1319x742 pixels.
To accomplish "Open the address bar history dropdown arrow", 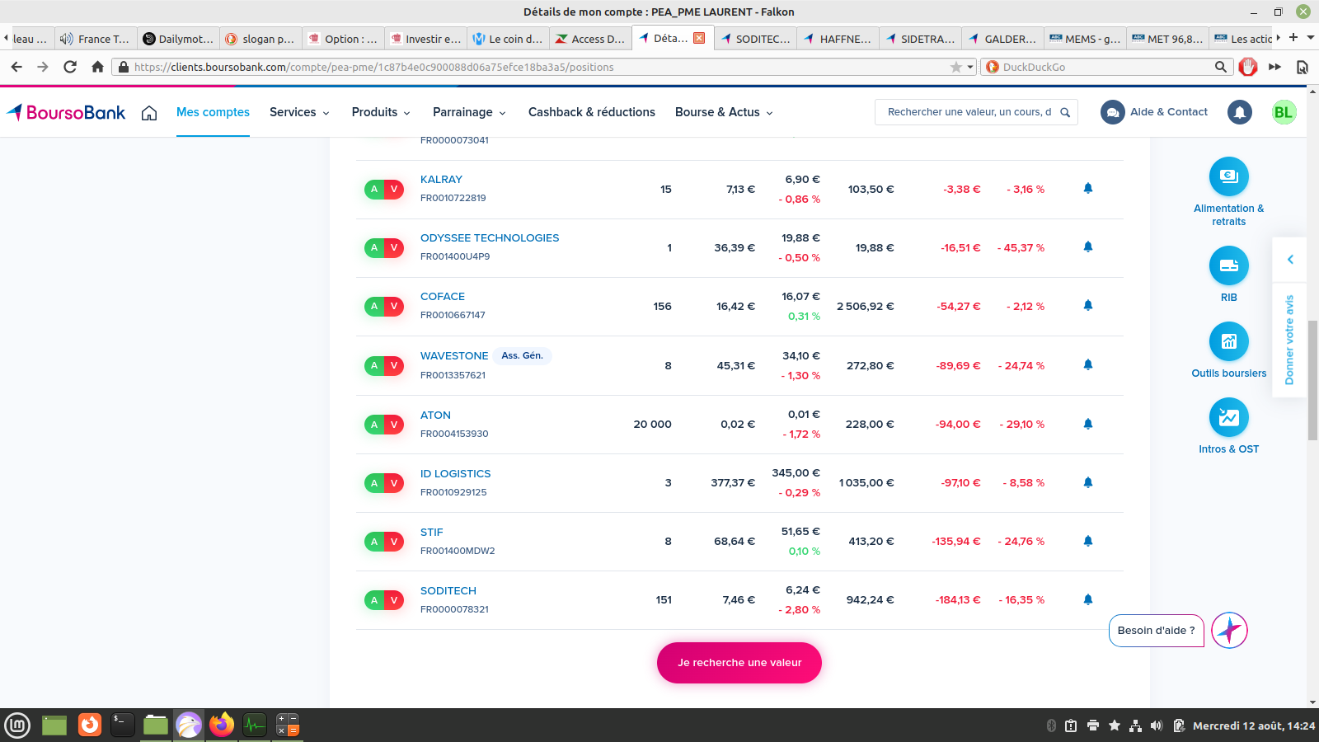I will (x=970, y=67).
